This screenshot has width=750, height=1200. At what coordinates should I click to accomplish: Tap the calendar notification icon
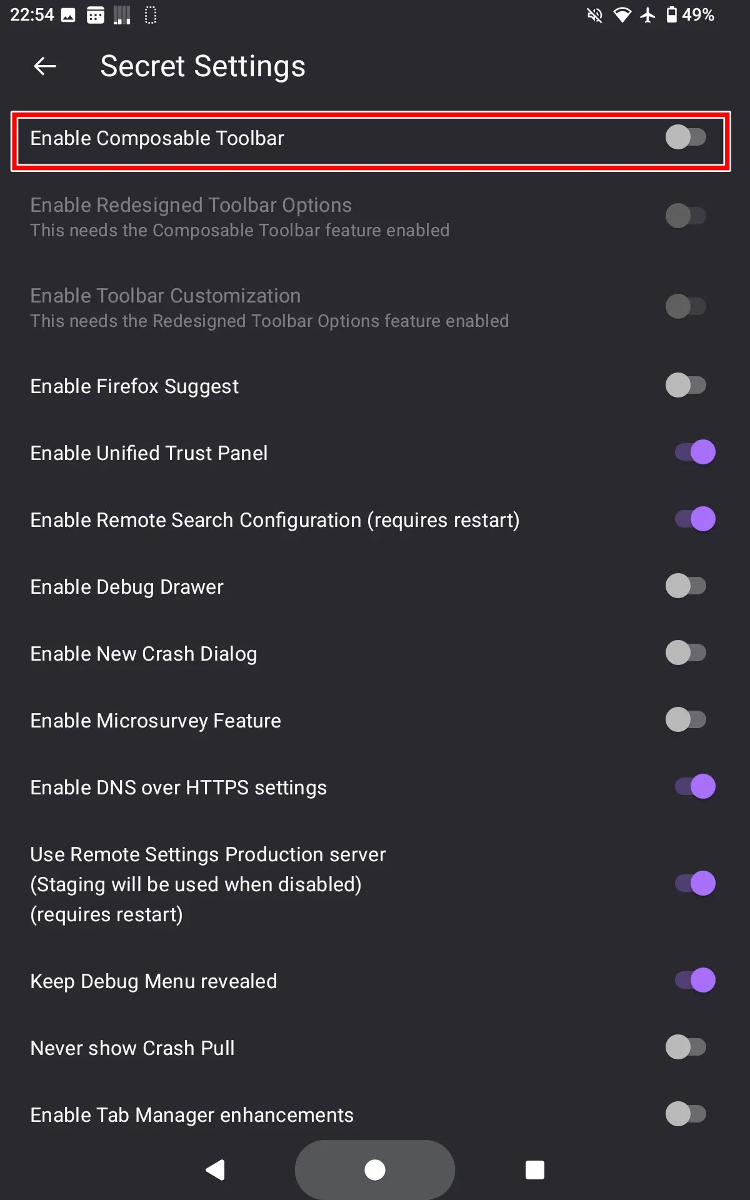95,15
